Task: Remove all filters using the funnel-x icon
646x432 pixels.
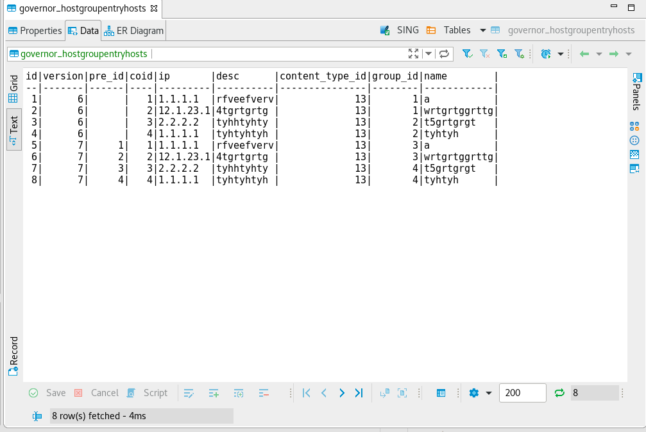Action: click(484, 54)
